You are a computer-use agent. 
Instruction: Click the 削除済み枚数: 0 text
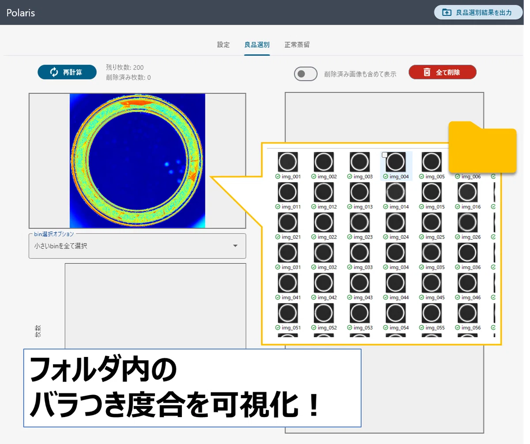pos(129,77)
